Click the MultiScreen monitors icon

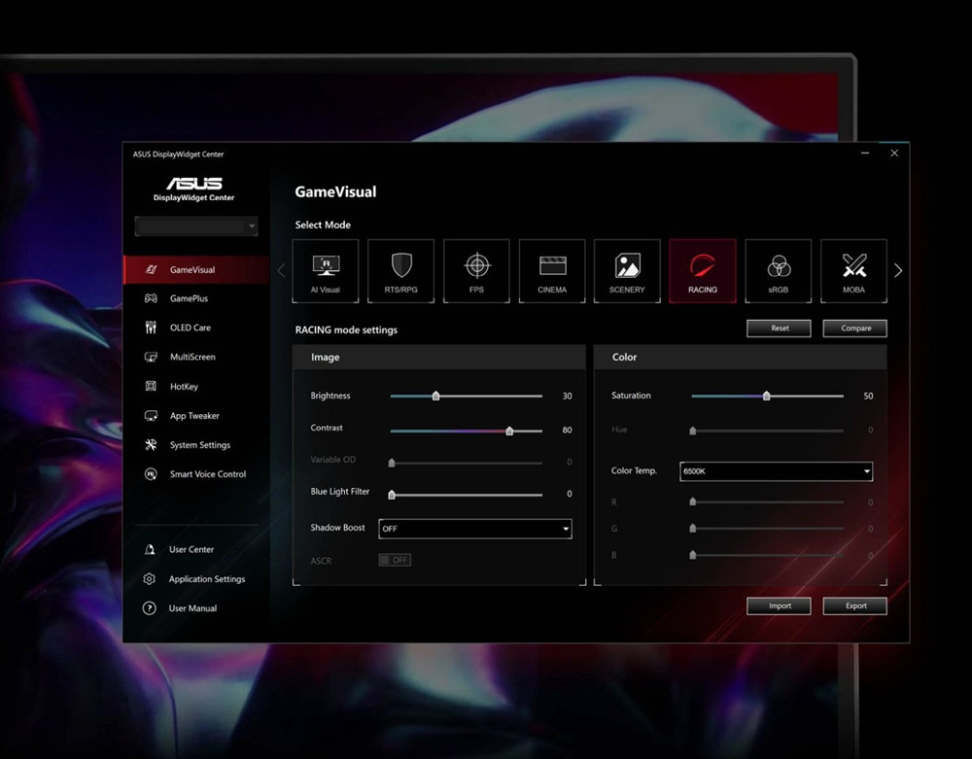pyautogui.click(x=151, y=357)
